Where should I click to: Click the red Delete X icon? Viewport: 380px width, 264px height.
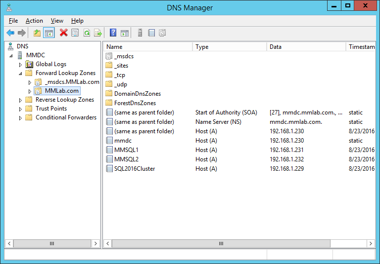click(63, 33)
